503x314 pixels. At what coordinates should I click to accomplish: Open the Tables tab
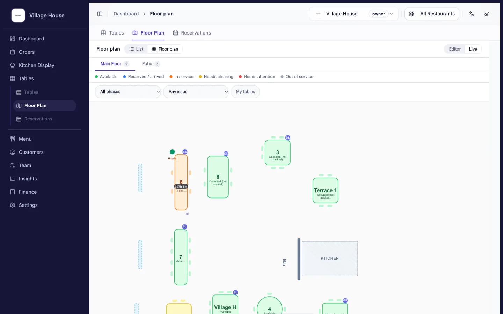click(112, 33)
